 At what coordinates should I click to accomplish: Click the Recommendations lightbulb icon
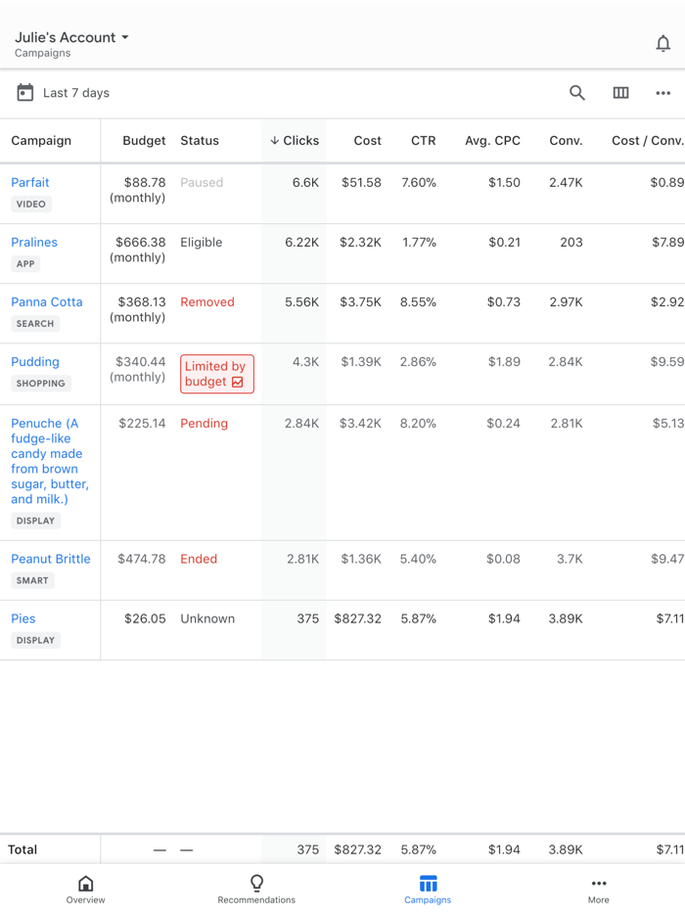(256, 884)
